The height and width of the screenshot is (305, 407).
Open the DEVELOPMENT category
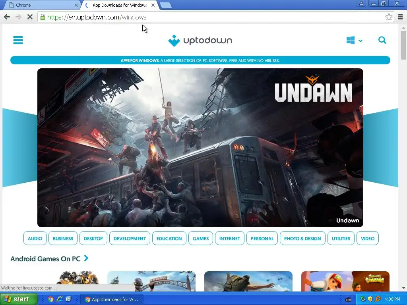click(130, 238)
